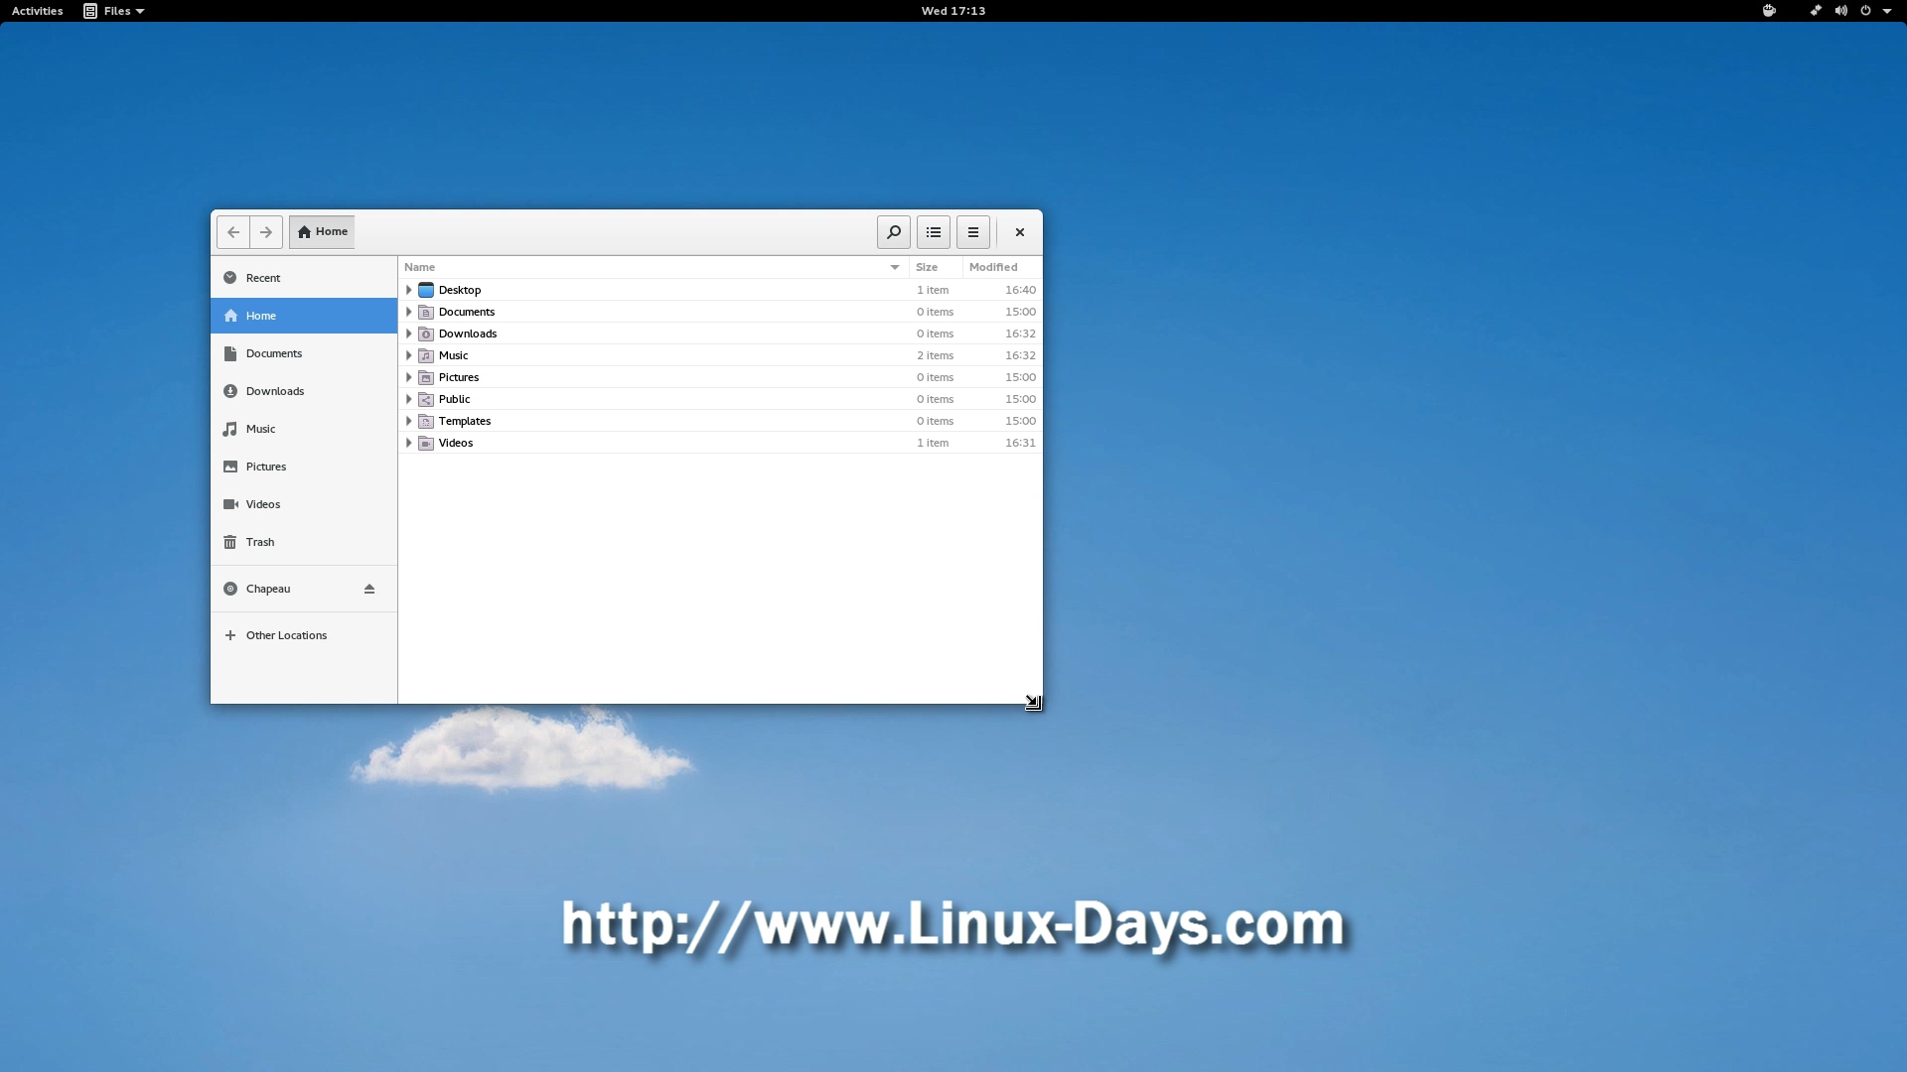1907x1072 pixels.
Task: Click the 16:40 modified time
Action: [x=1020, y=290]
